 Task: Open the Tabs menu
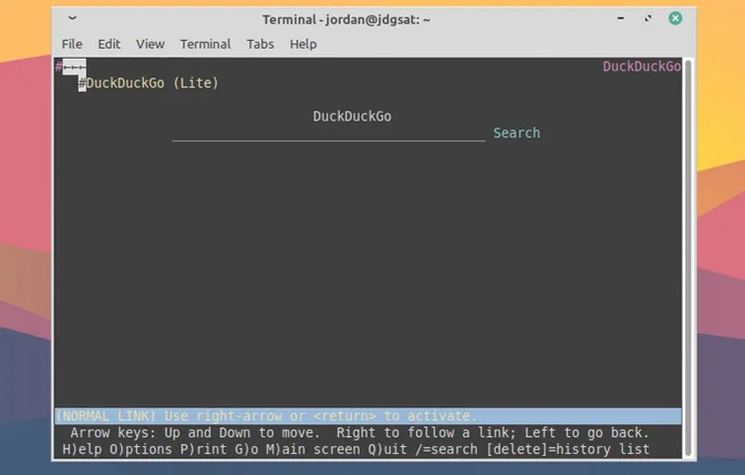click(260, 44)
